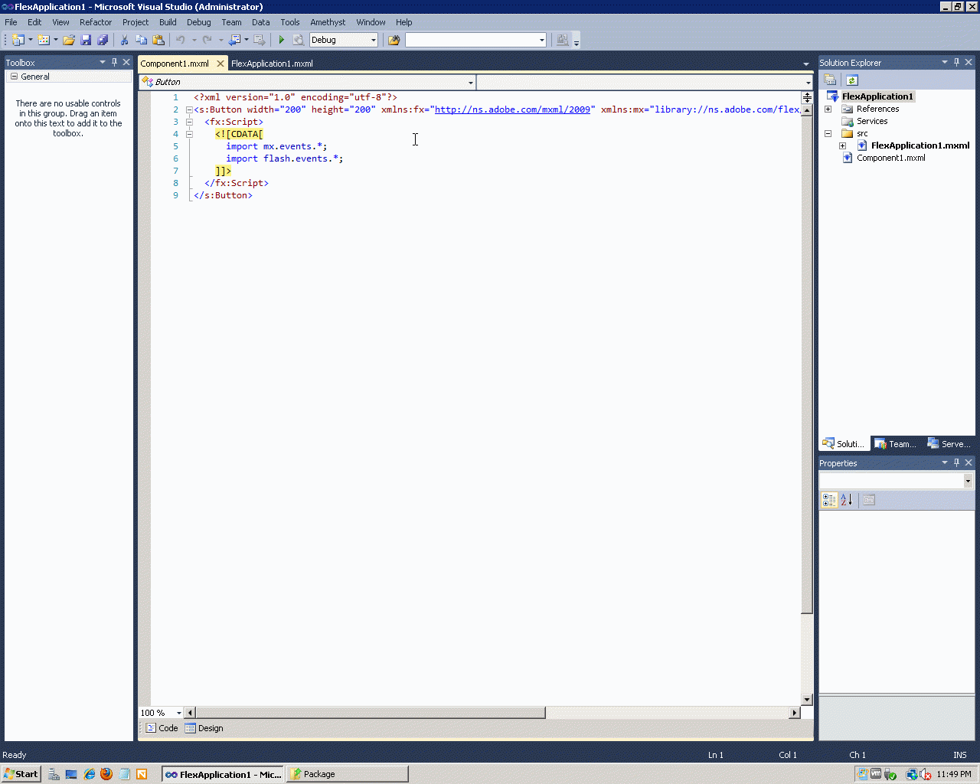The width and height of the screenshot is (980, 784).
Task: Toggle auto-hide pin on Solution Explorer
Action: click(956, 62)
